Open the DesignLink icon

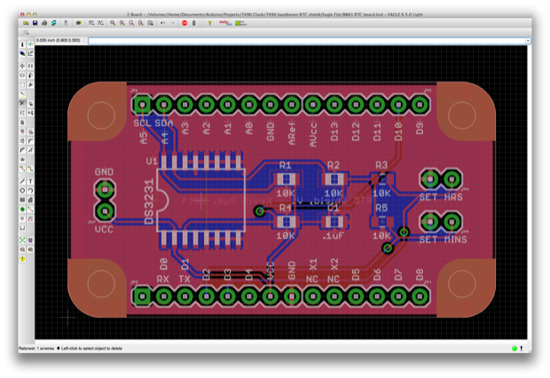click(224, 23)
